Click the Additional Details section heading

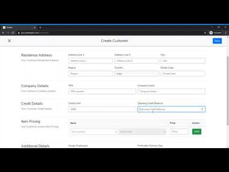click(x=35, y=146)
